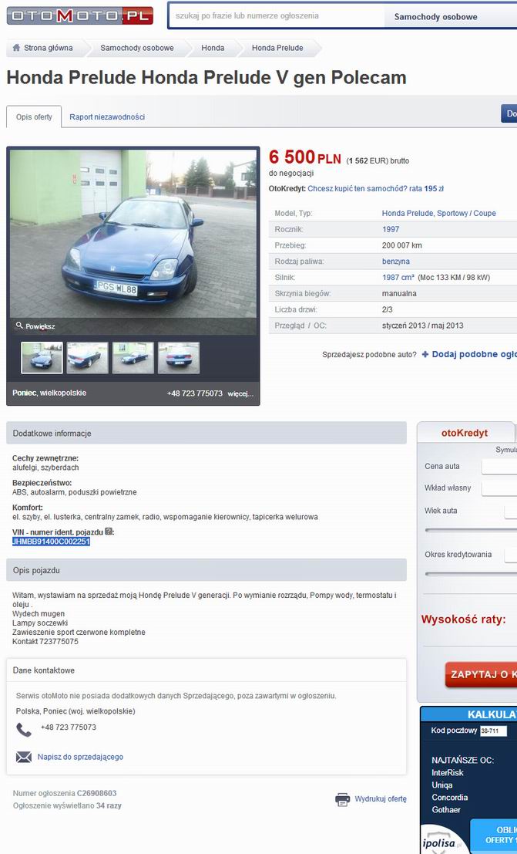Open the otoKredyt tab
The height and width of the screenshot is (854, 517).
pyautogui.click(x=465, y=433)
